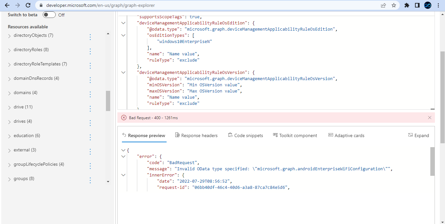Expand the groupLifecyclePolicies (4) resource
Image resolution: width=445 pixels, height=224 pixels.
click(9, 165)
